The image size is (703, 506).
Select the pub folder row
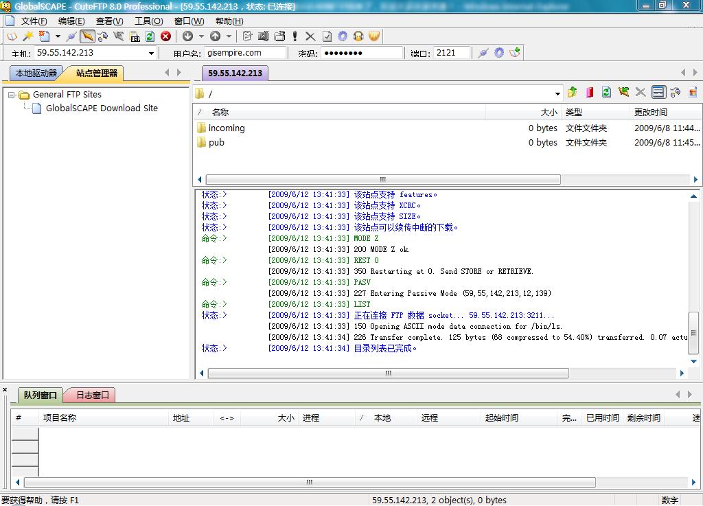448,143
